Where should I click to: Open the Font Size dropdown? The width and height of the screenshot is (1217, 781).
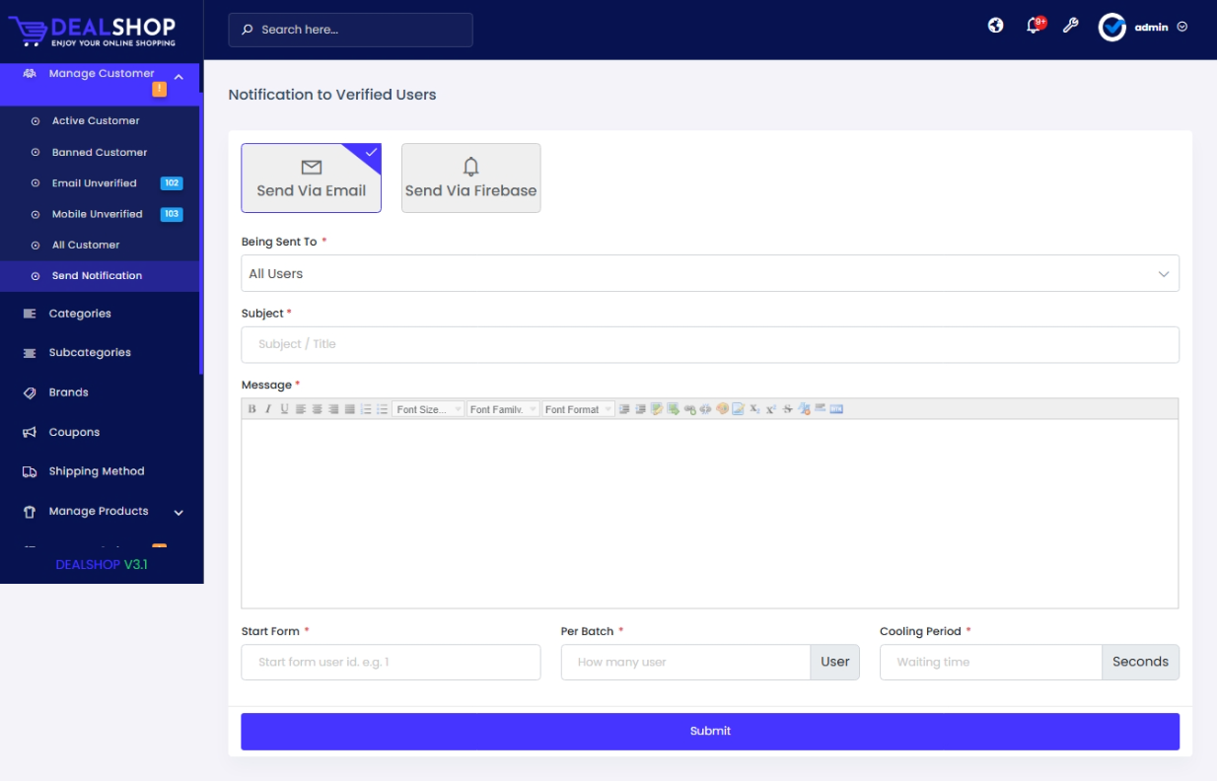(x=428, y=409)
